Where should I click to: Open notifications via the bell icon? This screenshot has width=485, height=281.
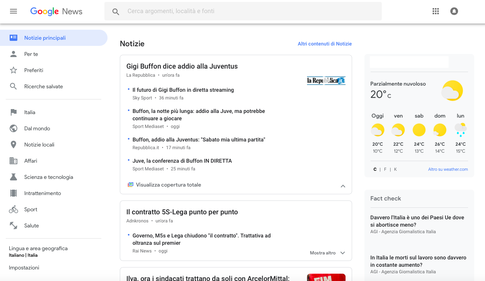coord(454,11)
